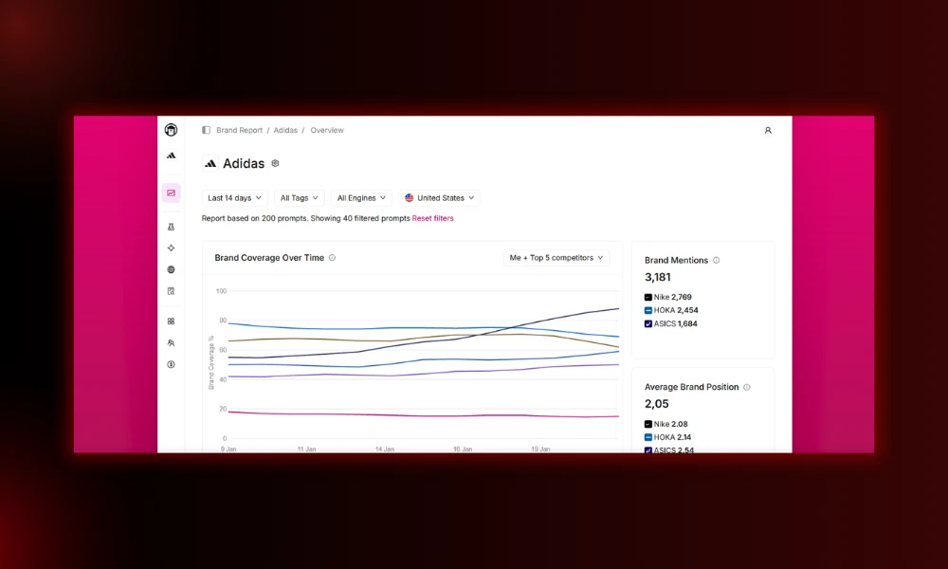The width and height of the screenshot is (948, 569).
Task: Click the Brand Mentions value 3,181
Action: [x=658, y=278]
